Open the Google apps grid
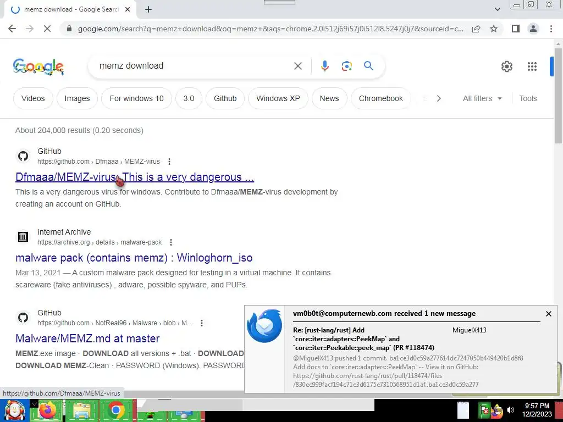This screenshot has width=563, height=422. click(532, 66)
